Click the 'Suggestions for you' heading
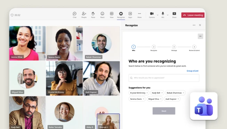 (x=139, y=88)
